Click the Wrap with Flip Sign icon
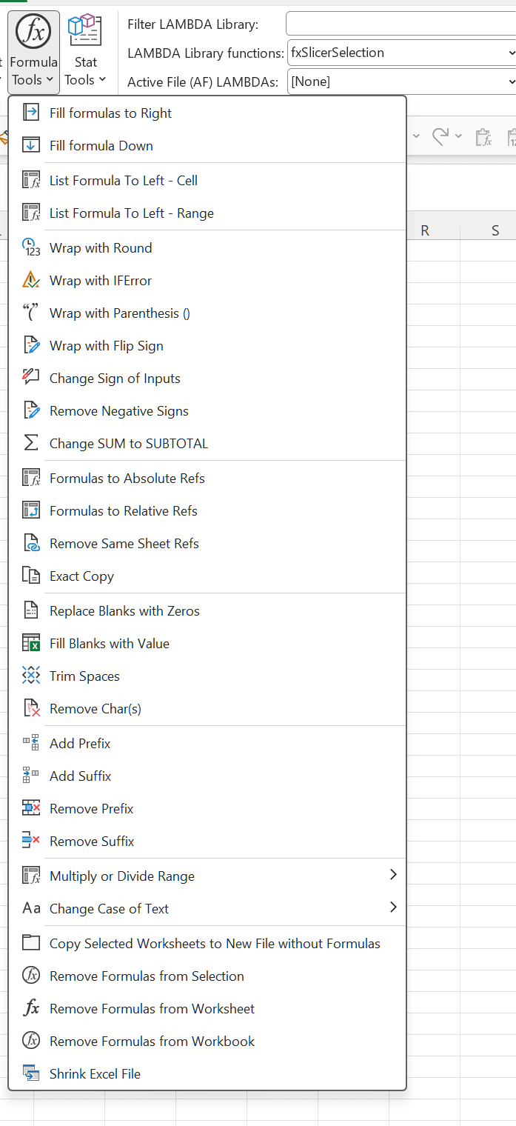516x1126 pixels. click(31, 345)
